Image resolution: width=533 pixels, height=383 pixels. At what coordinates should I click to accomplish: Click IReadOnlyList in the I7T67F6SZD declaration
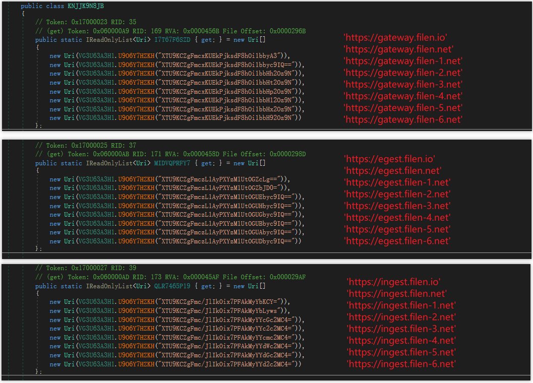pyautogui.click(x=109, y=40)
